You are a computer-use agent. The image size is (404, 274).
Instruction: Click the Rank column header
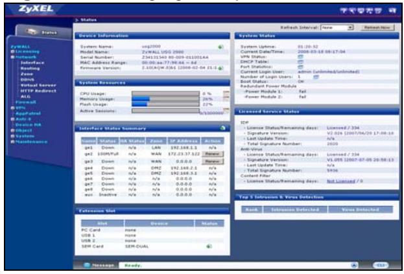point(252,210)
